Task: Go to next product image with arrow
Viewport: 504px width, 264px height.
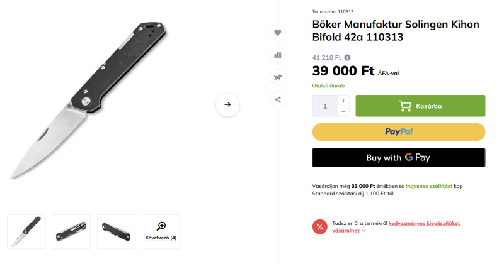Action: point(227,105)
